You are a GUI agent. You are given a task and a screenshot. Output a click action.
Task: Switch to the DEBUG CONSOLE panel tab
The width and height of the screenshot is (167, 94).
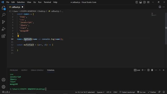[37, 70]
